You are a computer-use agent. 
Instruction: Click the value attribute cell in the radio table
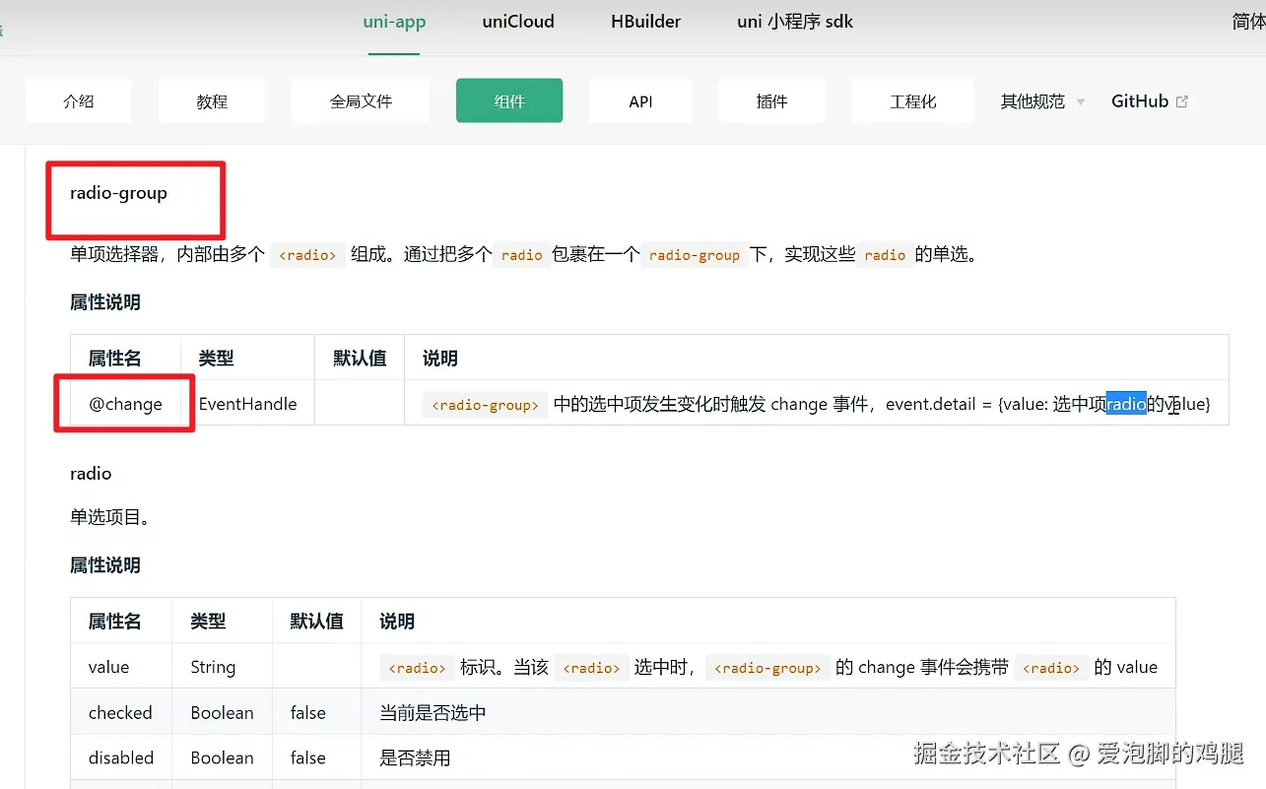pos(121,667)
